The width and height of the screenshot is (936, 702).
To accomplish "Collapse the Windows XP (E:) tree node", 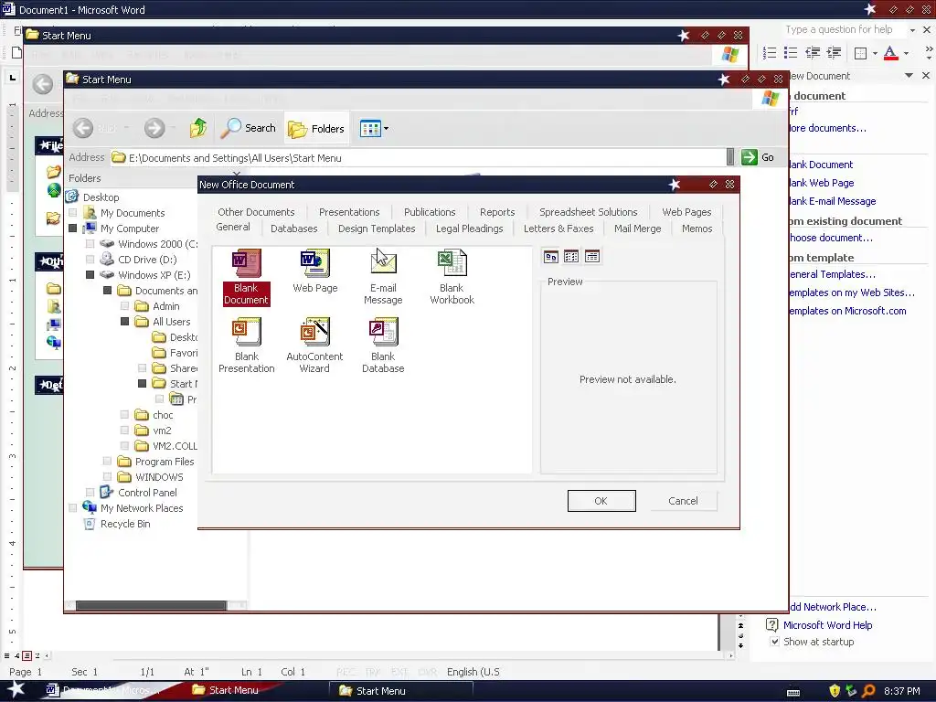I will tap(90, 274).
